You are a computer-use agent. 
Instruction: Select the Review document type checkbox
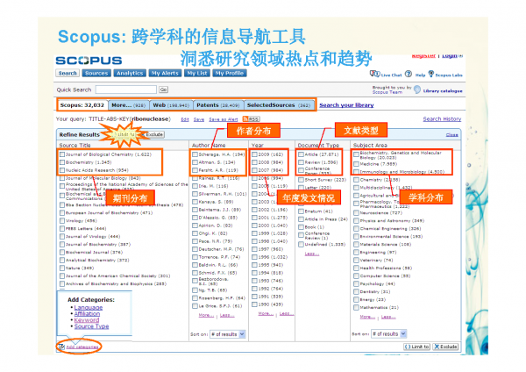[301, 162]
